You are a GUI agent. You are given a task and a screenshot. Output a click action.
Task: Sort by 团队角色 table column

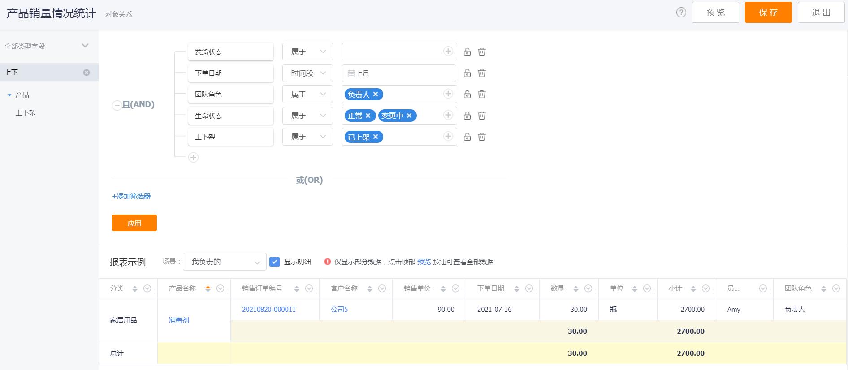[823, 289]
